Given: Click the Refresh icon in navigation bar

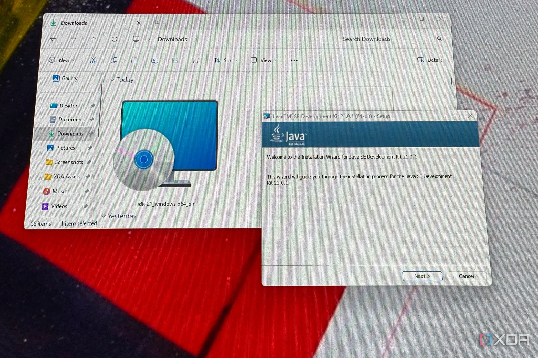Looking at the screenshot, I should (115, 39).
